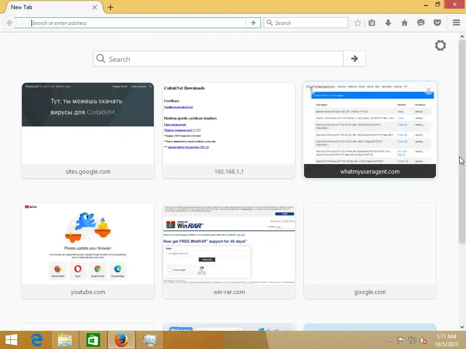Open the Windows Store taskbar icon
This screenshot has height=349, width=466.
click(x=93, y=340)
